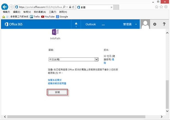The image size is (170, 120).
Task: Open the YouTube bookmark
Action: pyautogui.click(x=48, y=16)
